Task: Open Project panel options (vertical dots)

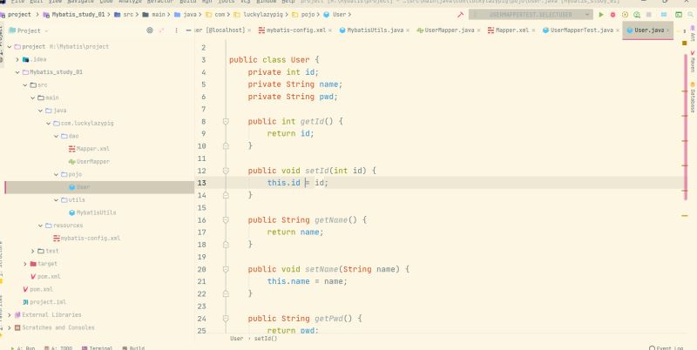Action: point(177,30)
